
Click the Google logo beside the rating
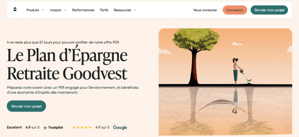point(120,127)
